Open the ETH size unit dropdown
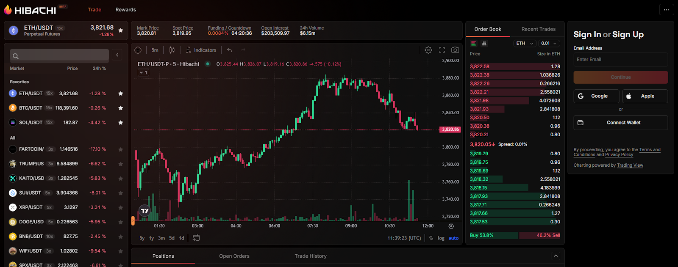Screen dimensions: 678x267 click(x=525, y=43)
